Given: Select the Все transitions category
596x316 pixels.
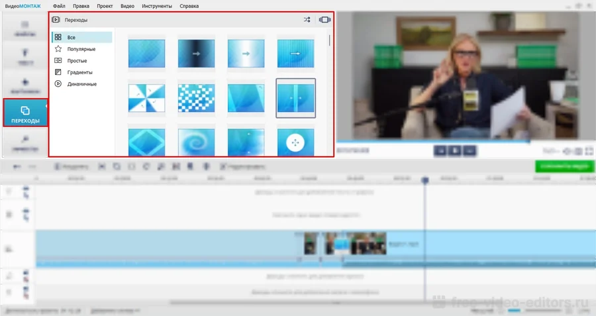Looking at the screenshot, I should coord(71,38).
